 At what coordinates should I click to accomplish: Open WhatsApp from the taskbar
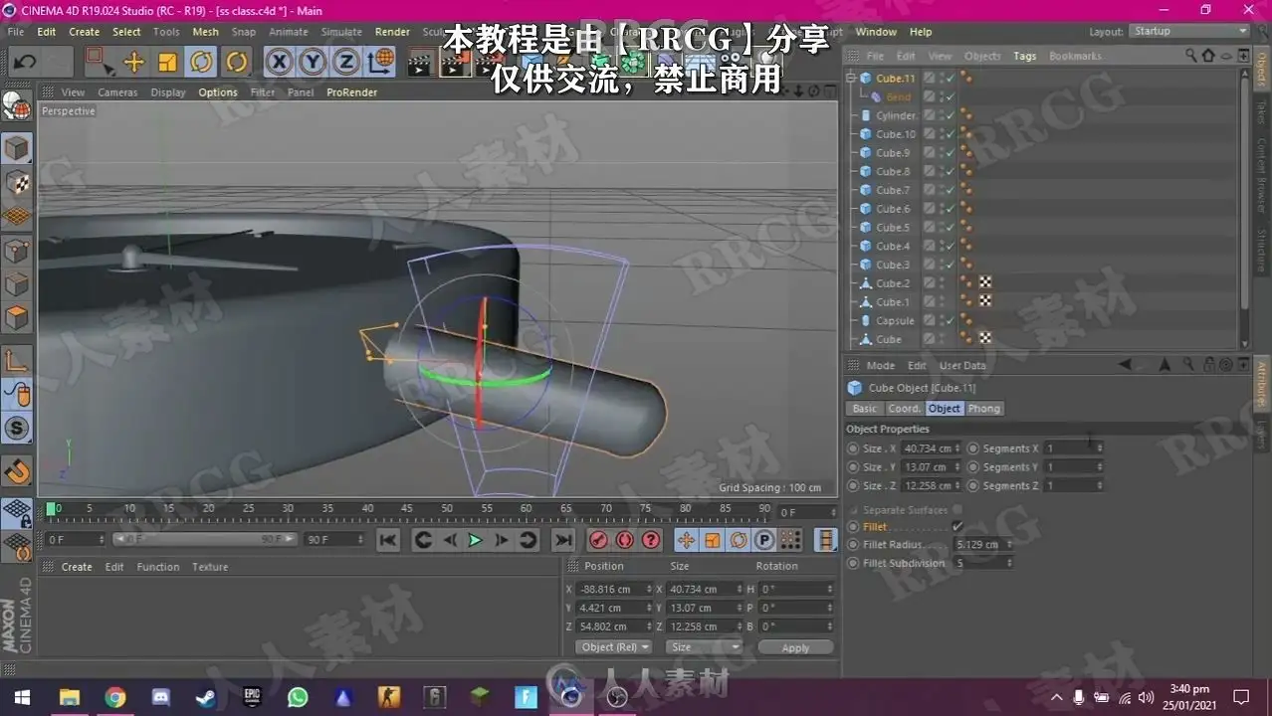(298, 697)
